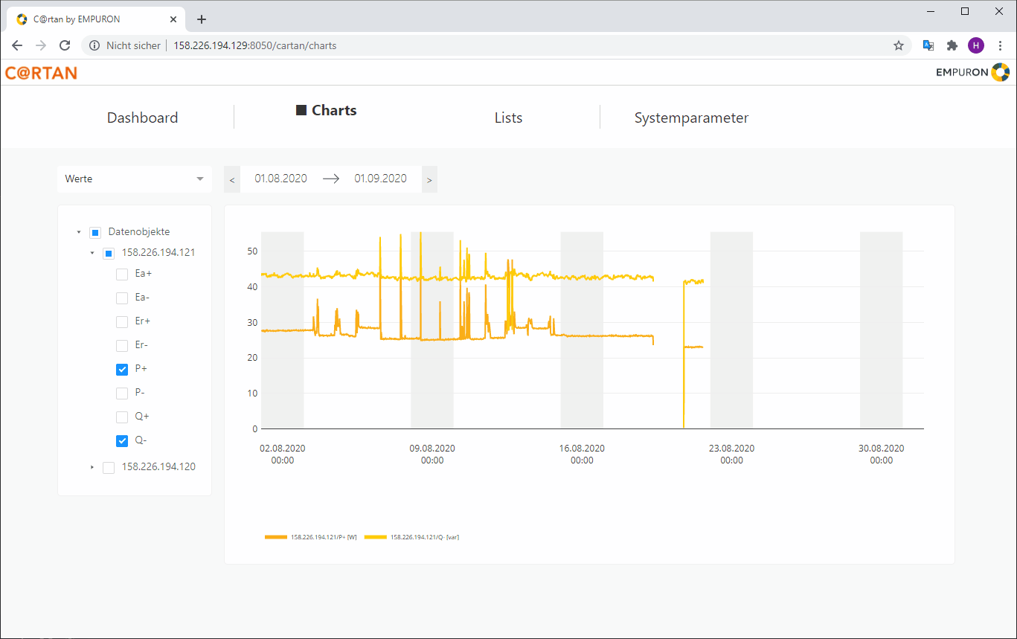The height and width of the screenshot is (639, 1017).
Task: Click the Q- tree label
Action: coord(141,440)
